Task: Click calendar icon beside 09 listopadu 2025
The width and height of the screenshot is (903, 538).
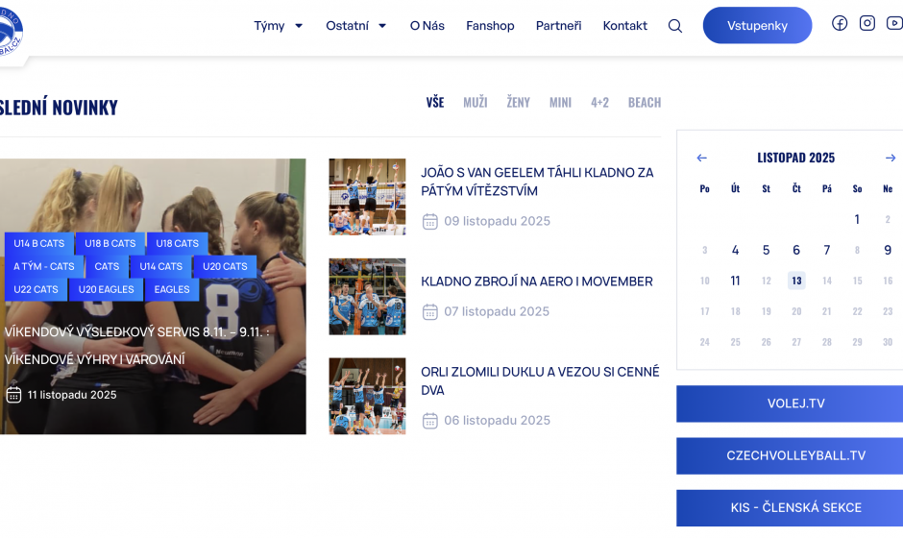Action: point(430,222)
